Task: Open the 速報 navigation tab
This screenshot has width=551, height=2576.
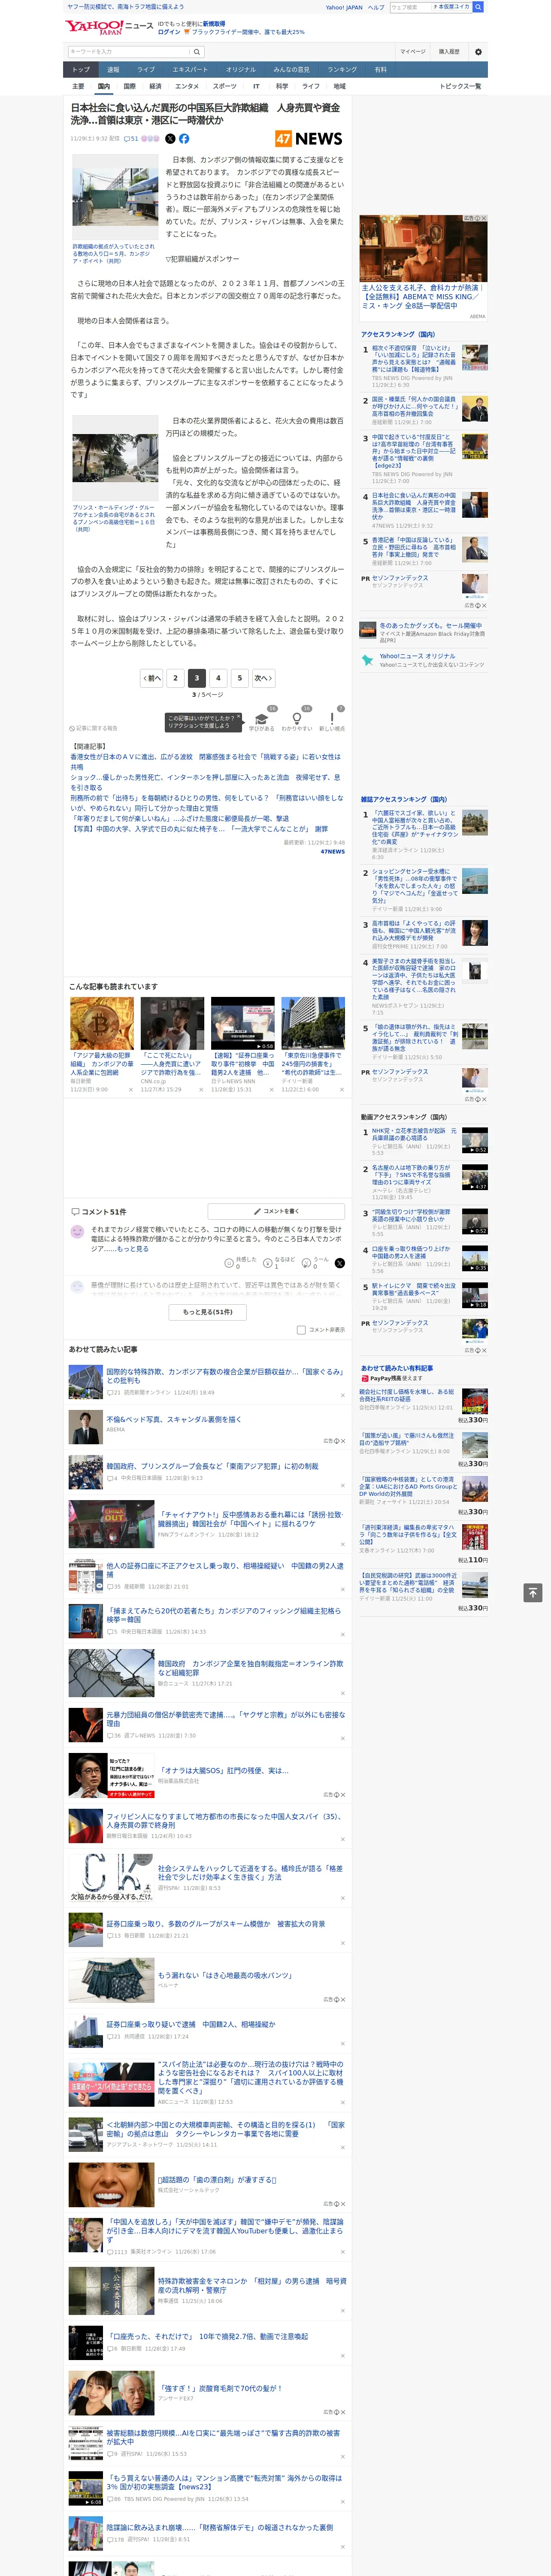Action: click(113, 70)
